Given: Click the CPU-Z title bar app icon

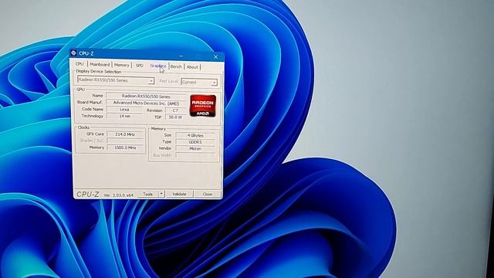Looking at the screenshot, I should (73, 53).
